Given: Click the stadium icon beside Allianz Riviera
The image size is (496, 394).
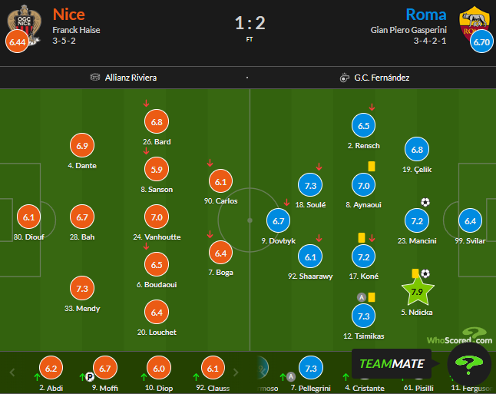Looking at the screenshot, I should coord(95,78).
